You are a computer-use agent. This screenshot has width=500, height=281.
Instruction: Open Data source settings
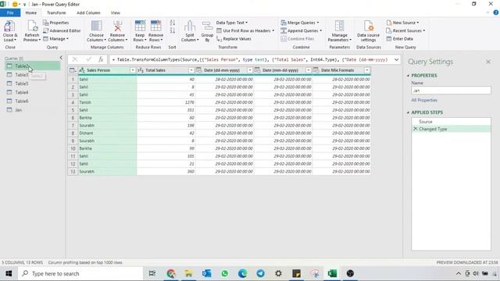pyautogui.click(x=368, y=31)
